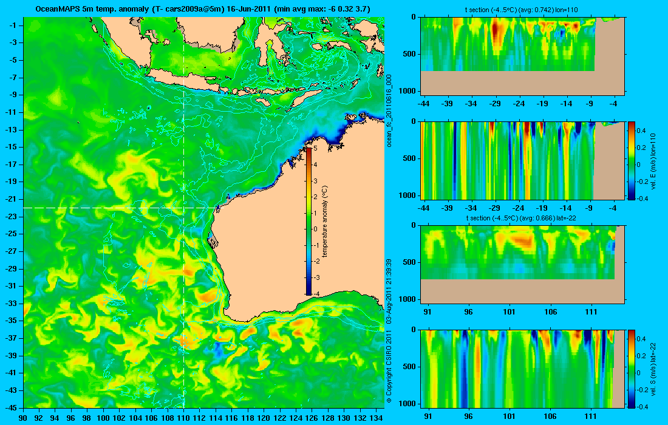Click the dashed vertical line at longitude 110
The height and width of the screenshot is (425, 668).
(x=183, y=212)
